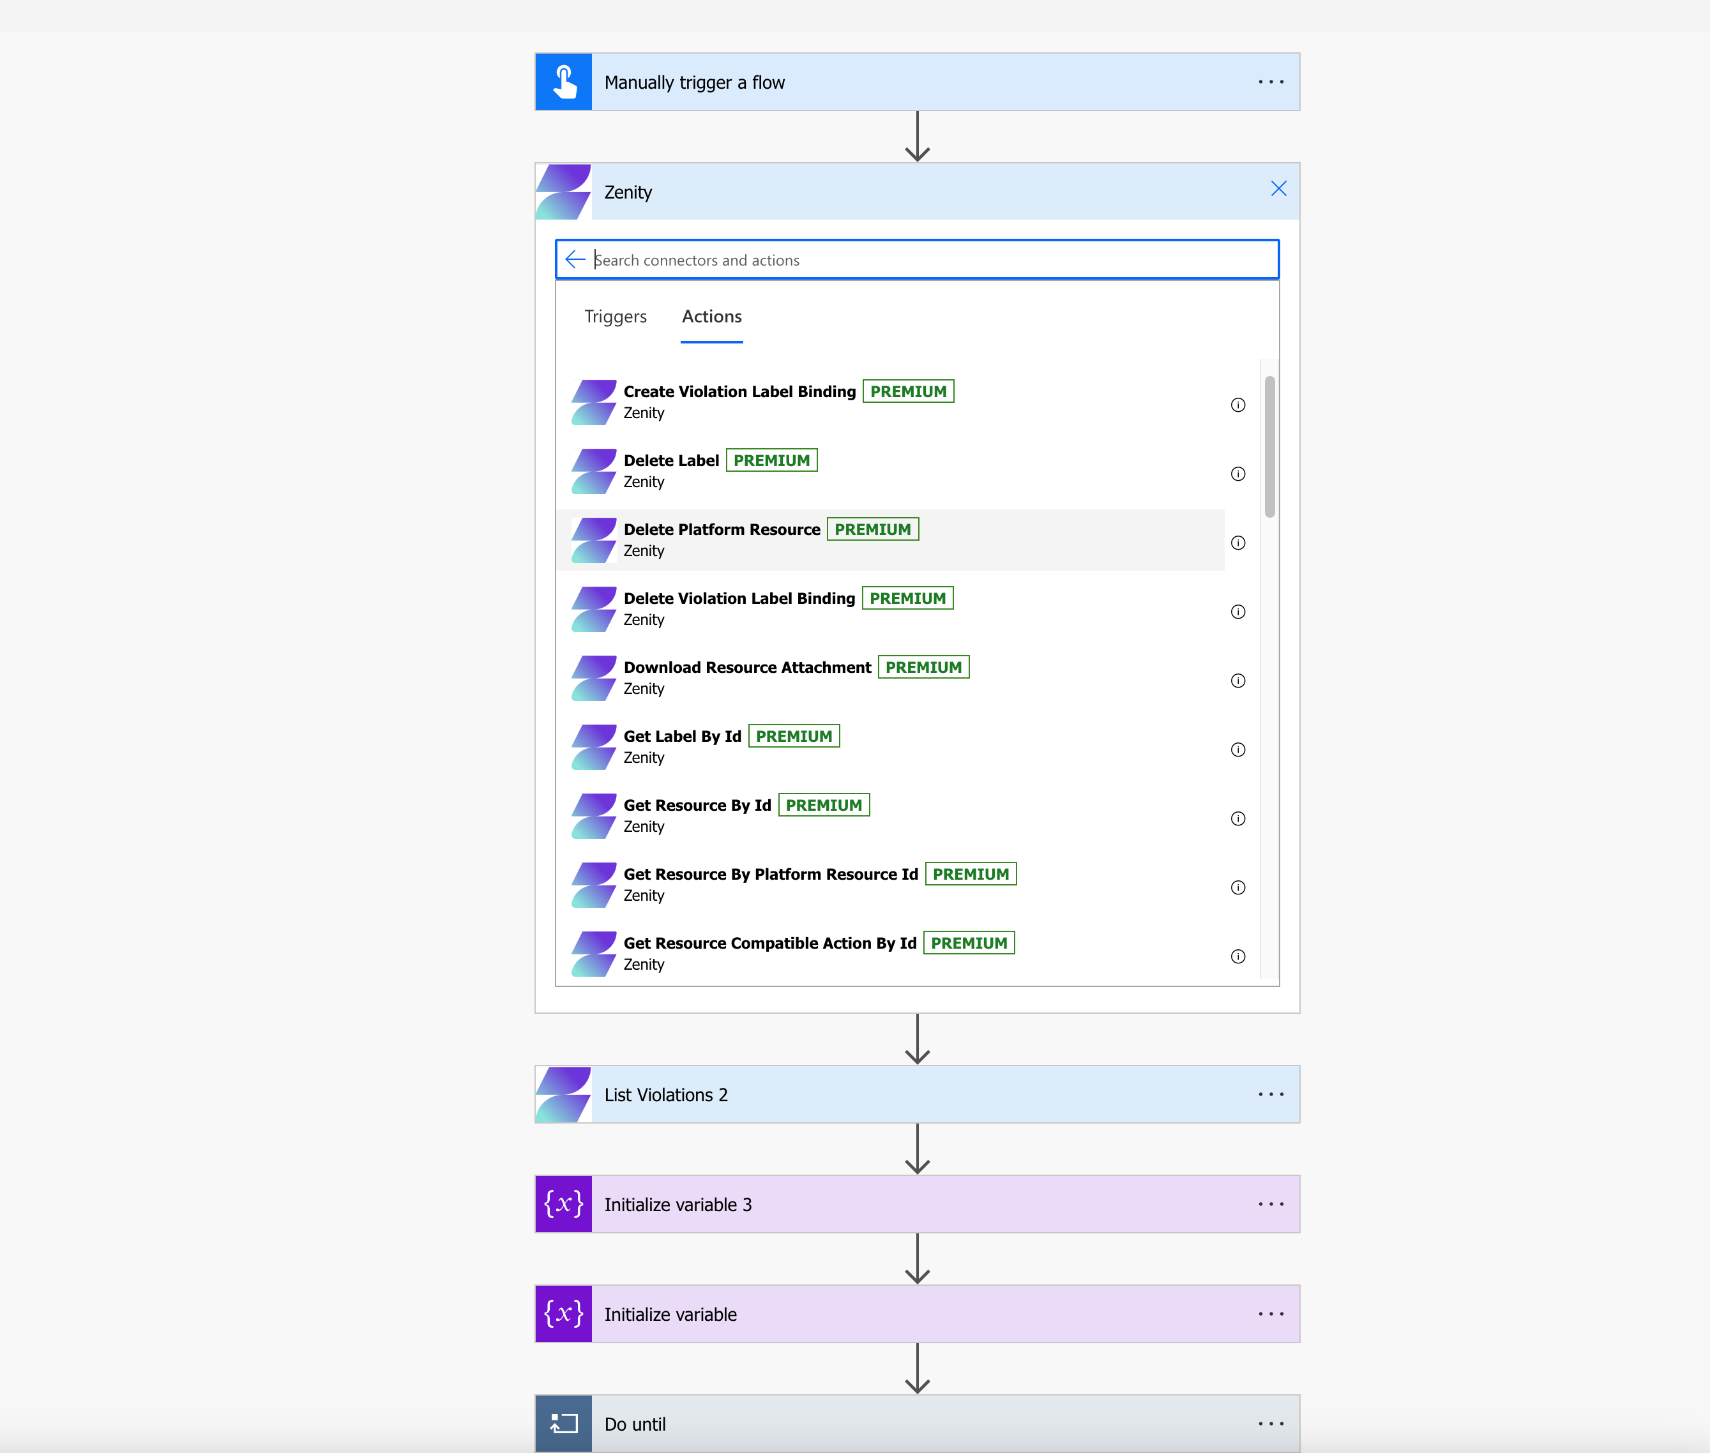Image resolution: width=1710 pixels, height=1453 pixels.
Task: Show info icon for Delete Label
Action: tap(1237, 474)
